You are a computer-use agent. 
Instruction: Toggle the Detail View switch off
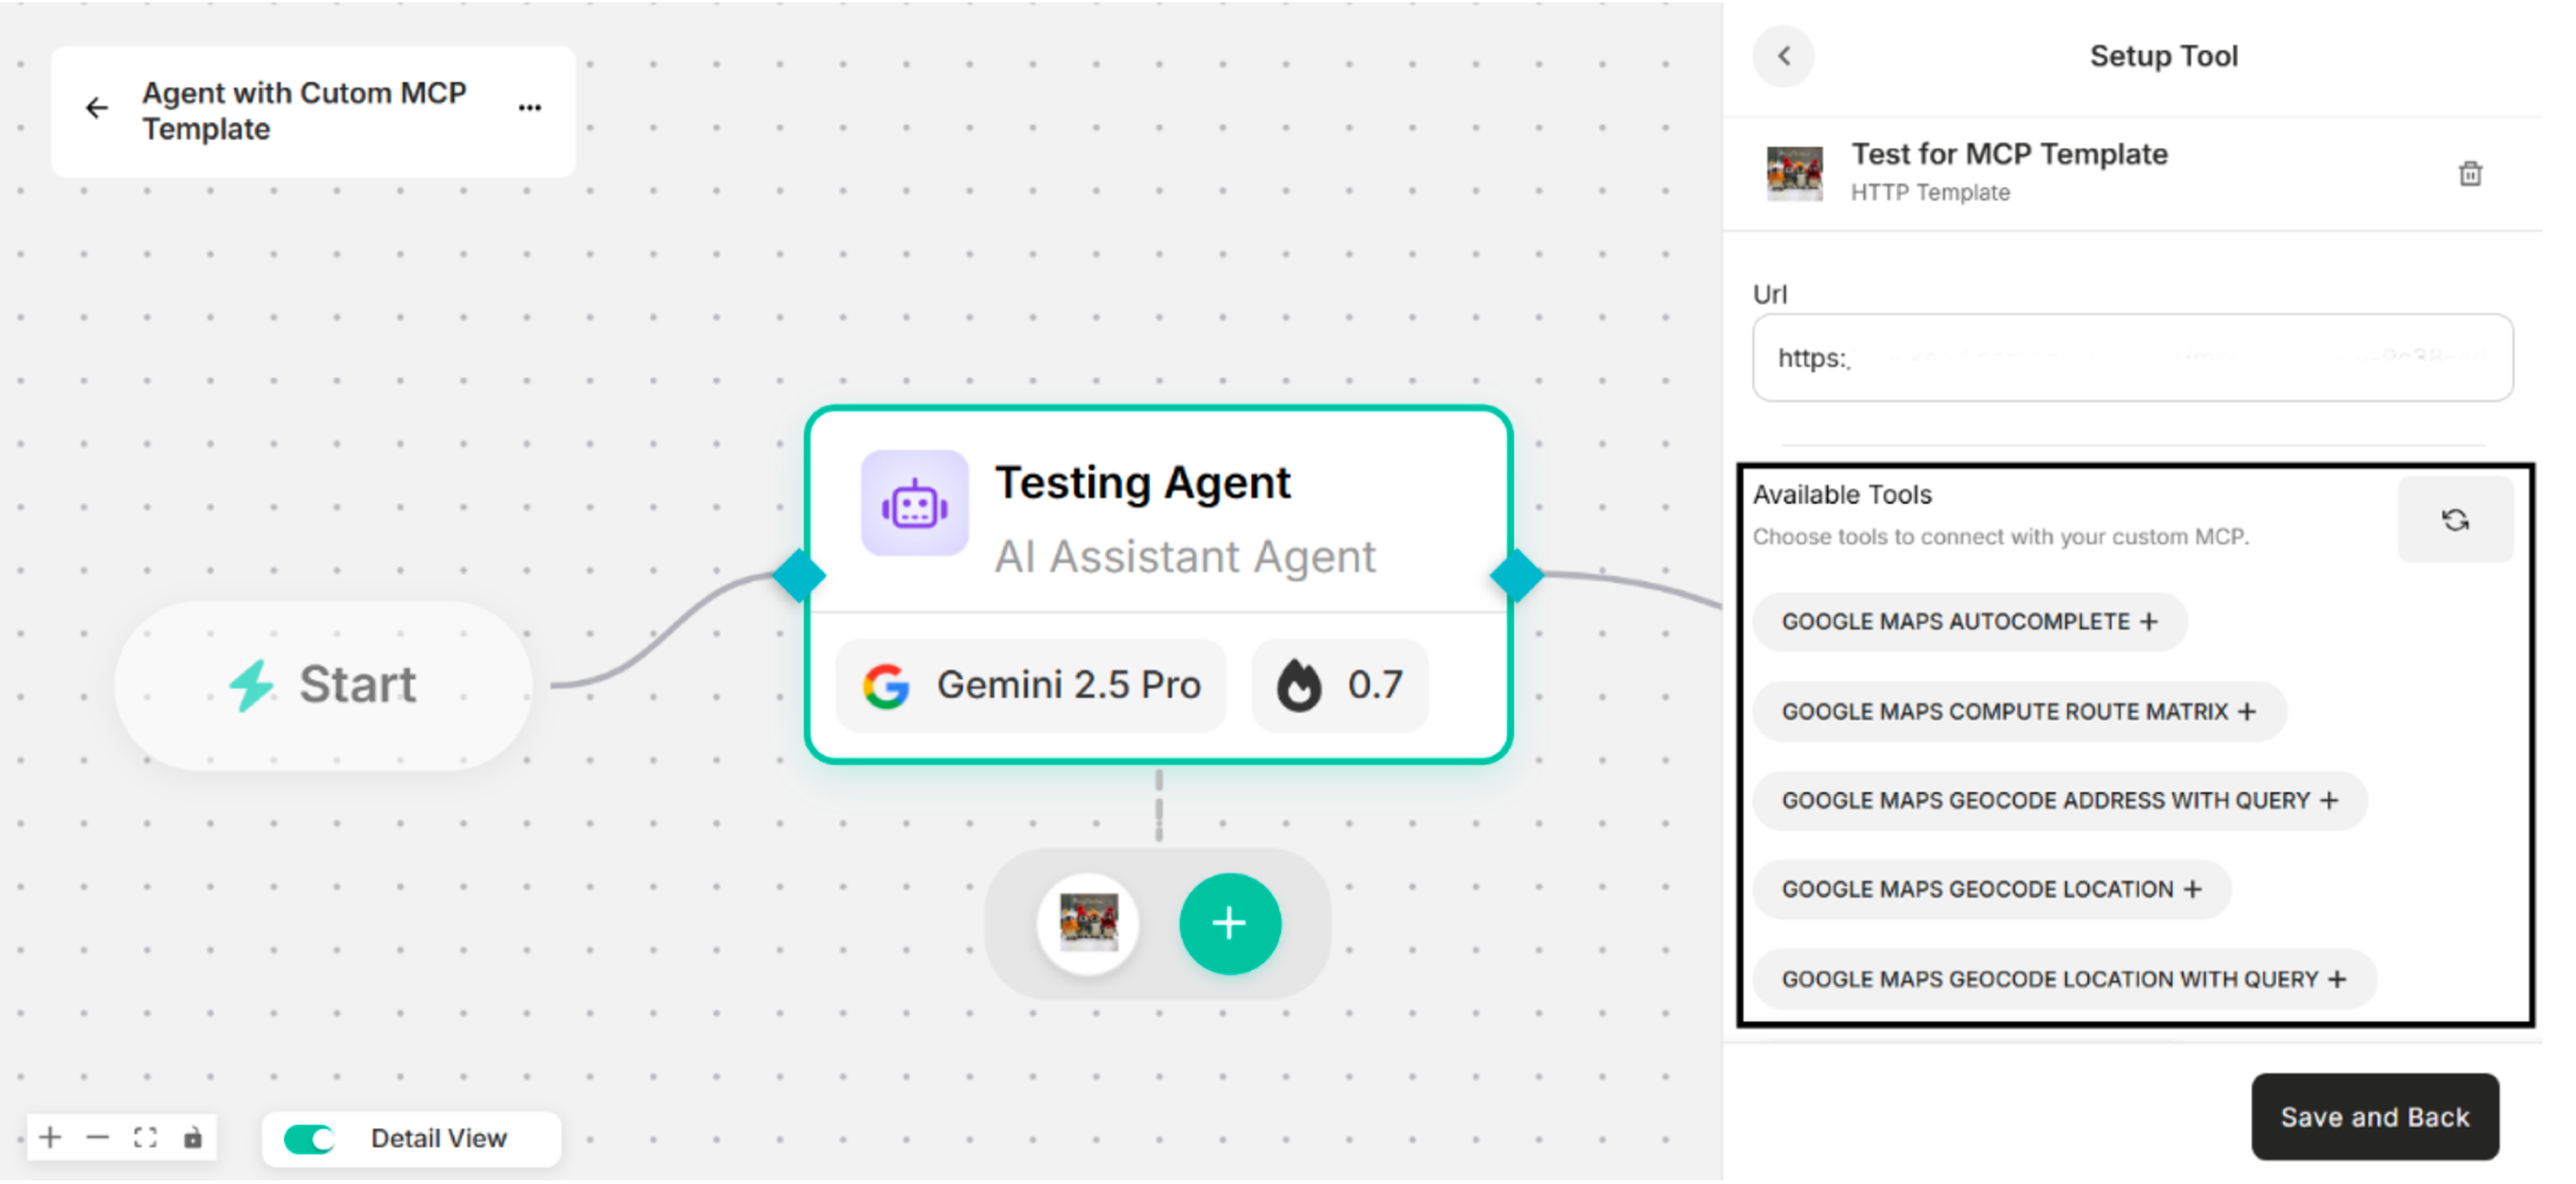pos(309,1138)
